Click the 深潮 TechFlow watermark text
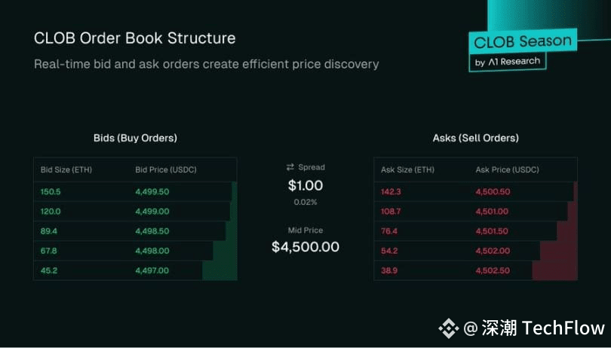The image size is (611, 348). [x=542, y=328]
